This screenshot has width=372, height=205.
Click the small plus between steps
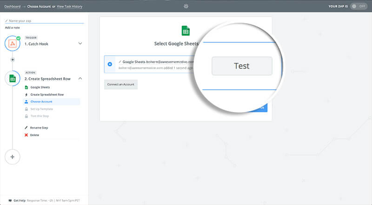pyautogui.click(x=13, y=60)
